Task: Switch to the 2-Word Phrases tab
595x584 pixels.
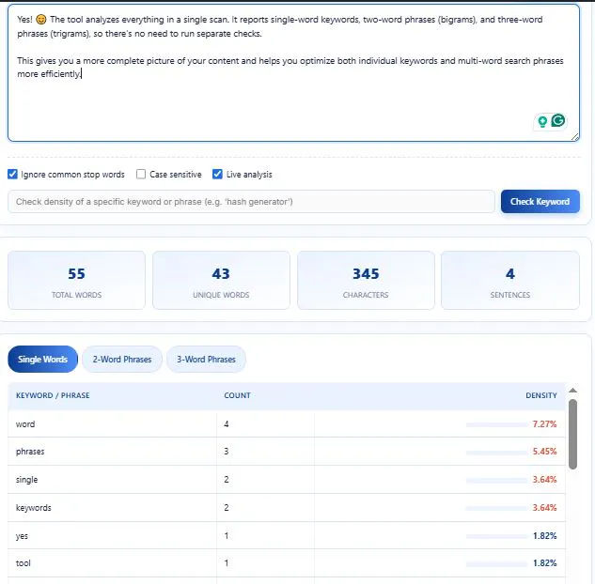Action: point(122,360)
